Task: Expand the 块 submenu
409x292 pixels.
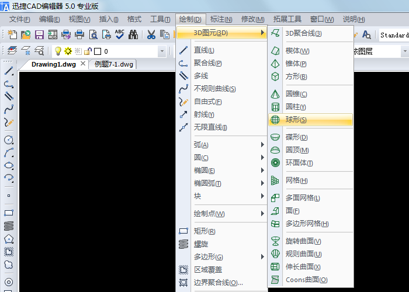Action: click(x=229, y=196)
